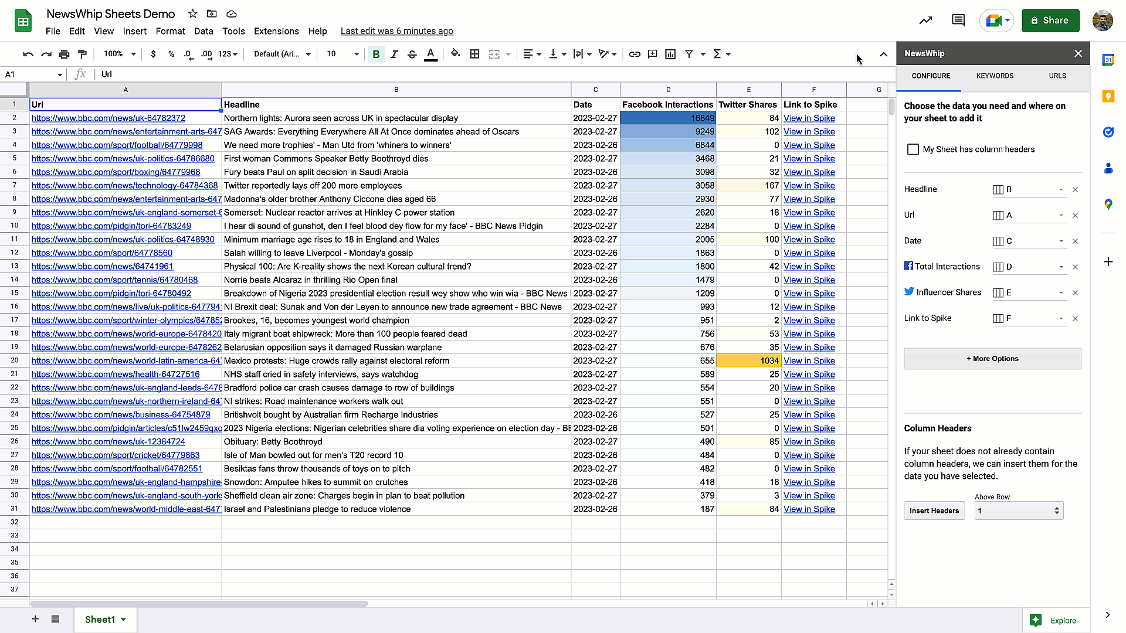Decrease decimal places

pos(188,54)
